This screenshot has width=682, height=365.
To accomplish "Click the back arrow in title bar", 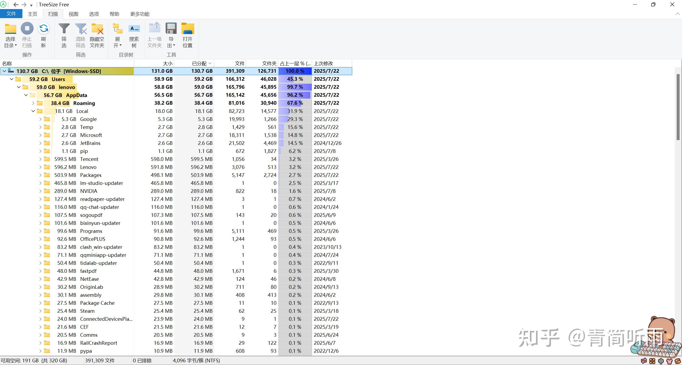I will tap(16, 5).
